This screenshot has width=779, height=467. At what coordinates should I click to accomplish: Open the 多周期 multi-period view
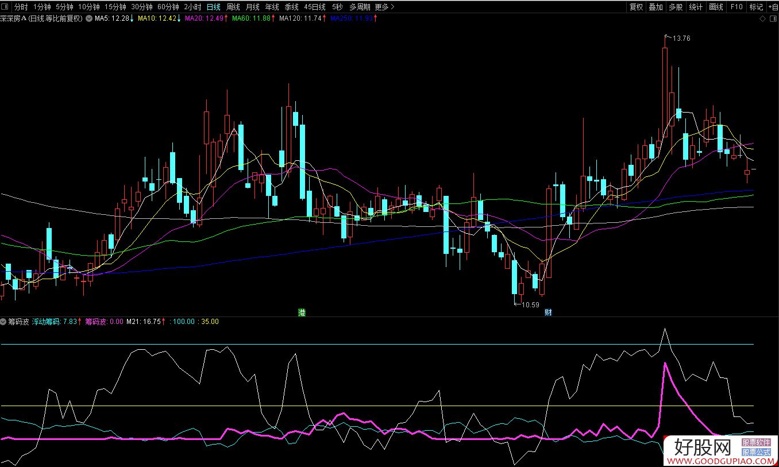click(x=360, y=7)
